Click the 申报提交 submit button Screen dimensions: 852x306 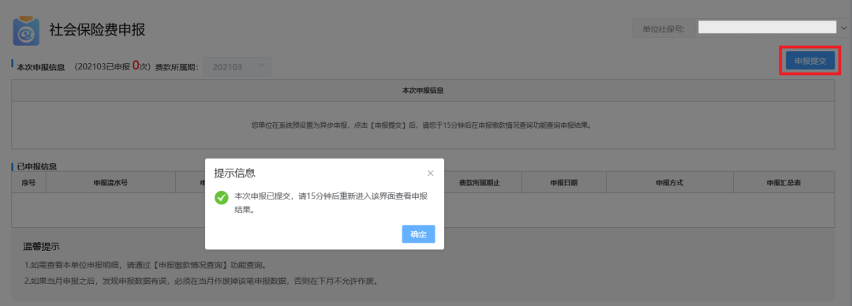pos(810,61)
